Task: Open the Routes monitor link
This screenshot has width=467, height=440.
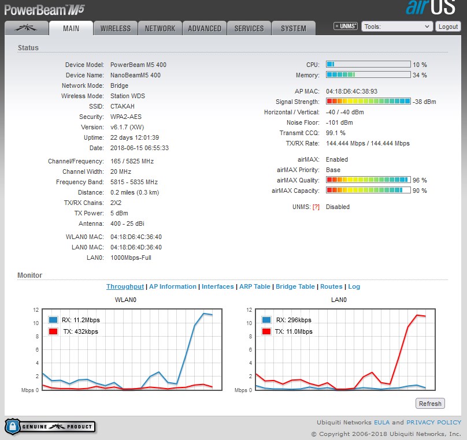Action: coord(331,286)
